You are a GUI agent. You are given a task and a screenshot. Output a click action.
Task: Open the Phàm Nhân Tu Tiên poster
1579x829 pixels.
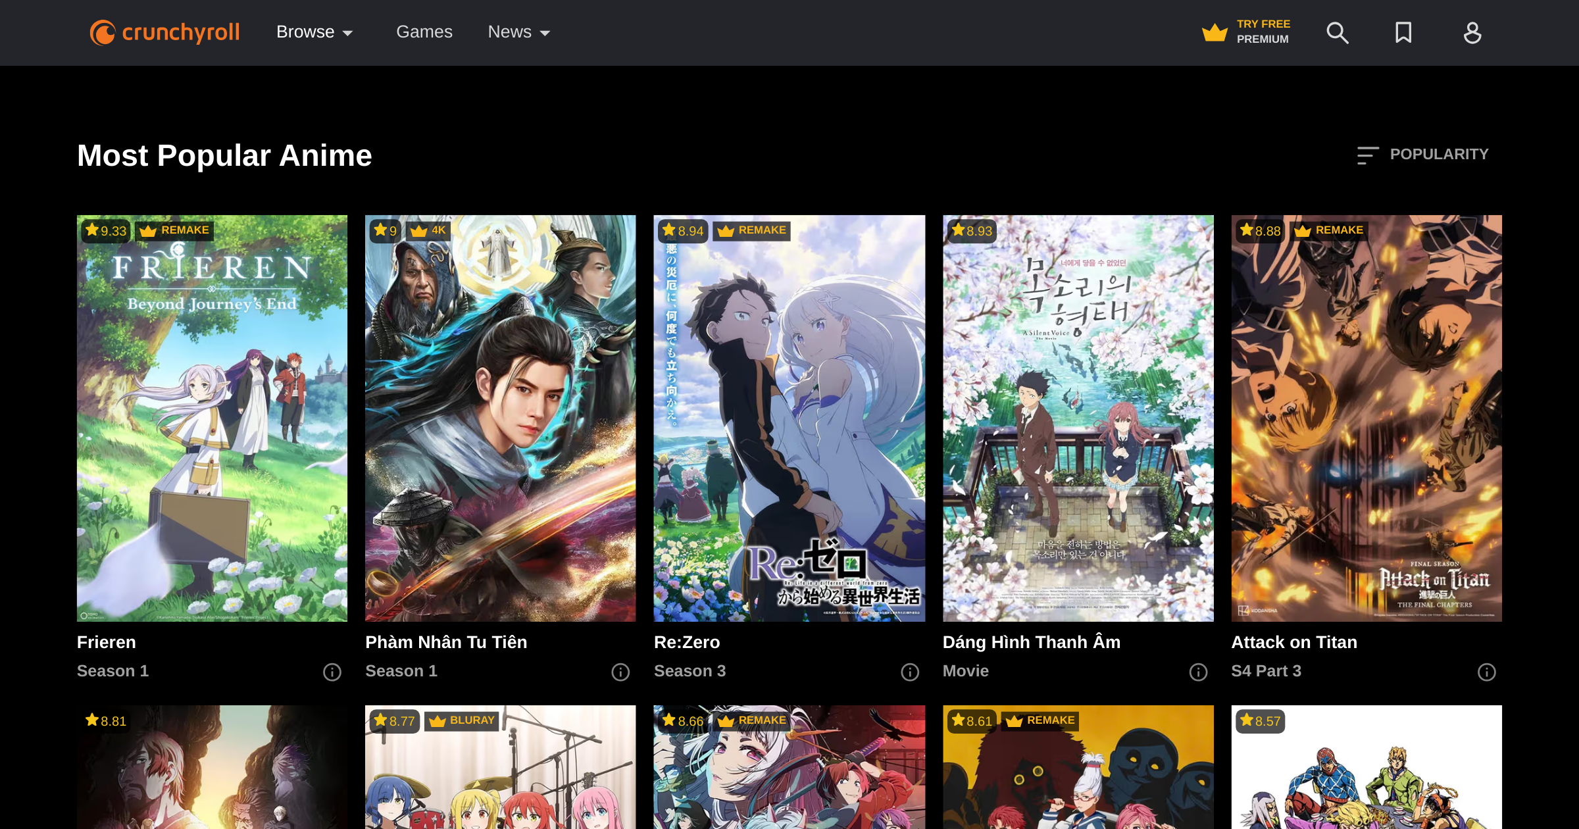coord(501,418)
